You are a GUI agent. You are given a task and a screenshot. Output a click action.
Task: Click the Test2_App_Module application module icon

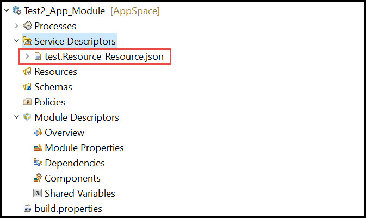pos(16,10)
